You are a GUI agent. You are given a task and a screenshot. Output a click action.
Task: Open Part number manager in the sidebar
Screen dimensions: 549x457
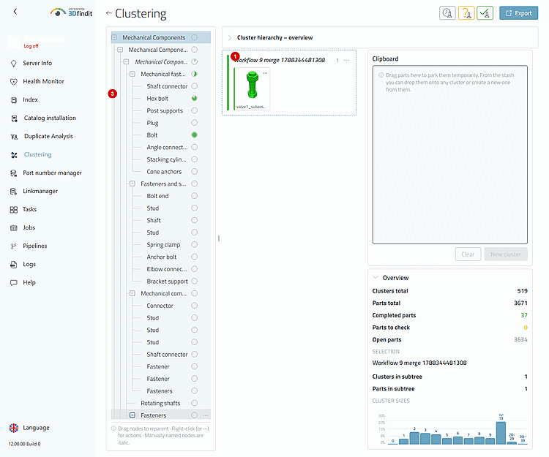coord(52,173)
